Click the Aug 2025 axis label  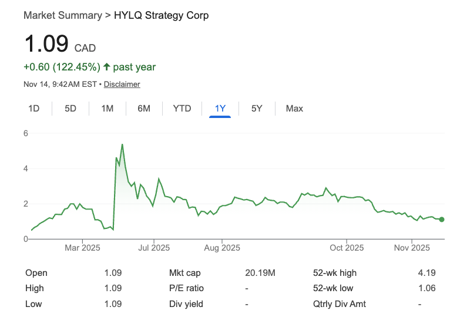click(x=222, y=248)
